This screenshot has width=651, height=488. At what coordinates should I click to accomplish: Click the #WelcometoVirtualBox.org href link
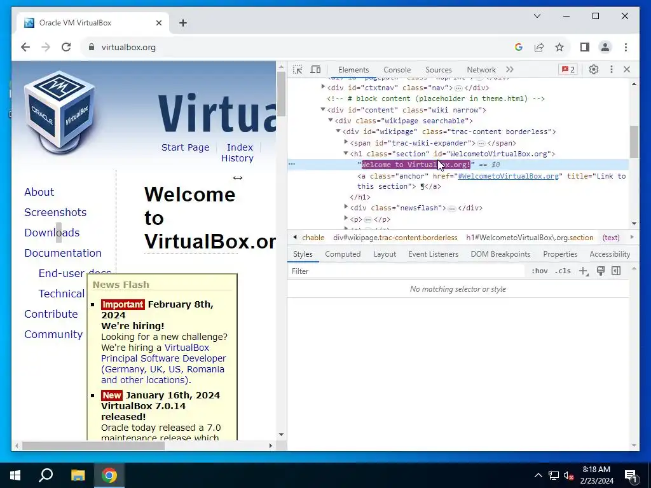tap(508, 176)
